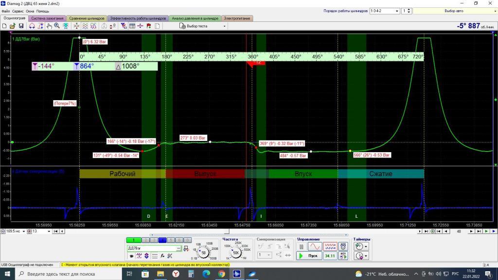Click the red flag marker icon
Viewport: 498px width, 280px height.
(x=149, y=26)
